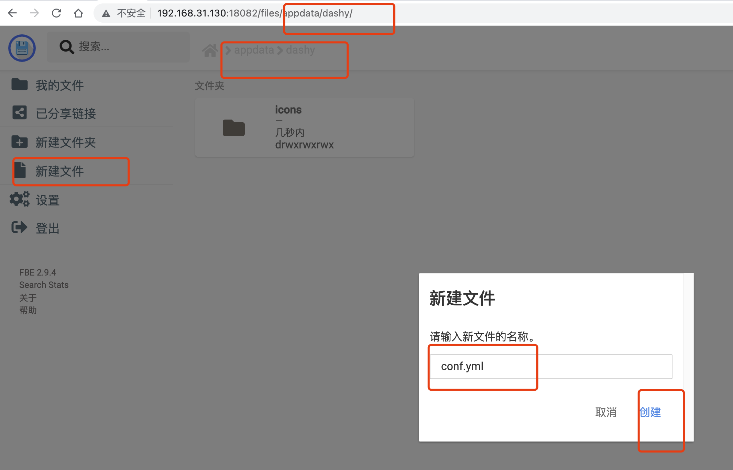Screen dimensions: 733x470
Task: Select the 我的文件 folder icon
Action: (x=20, y=85)
